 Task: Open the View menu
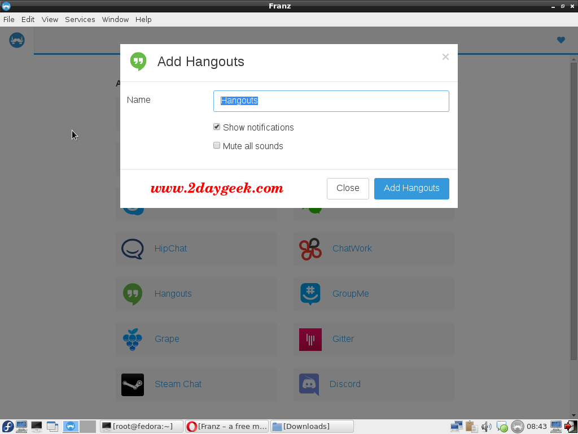(50, 20)
